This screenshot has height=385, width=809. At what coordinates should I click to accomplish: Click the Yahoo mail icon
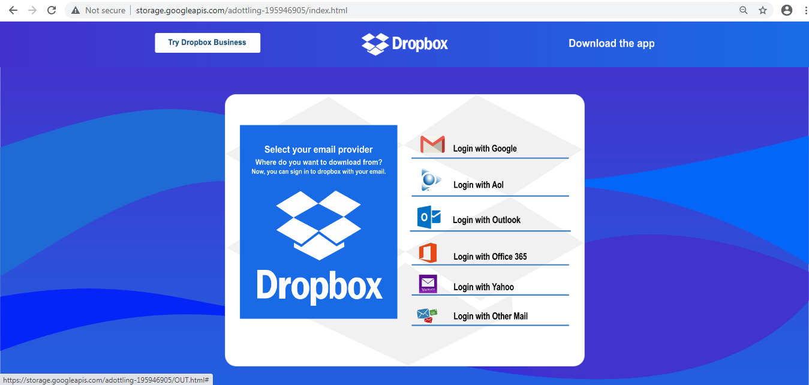428,284
